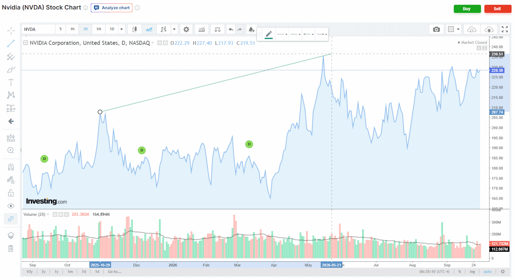Screen dimensions: 516x279
Task: Open the line width dropdown
Action: pos(295,34)
